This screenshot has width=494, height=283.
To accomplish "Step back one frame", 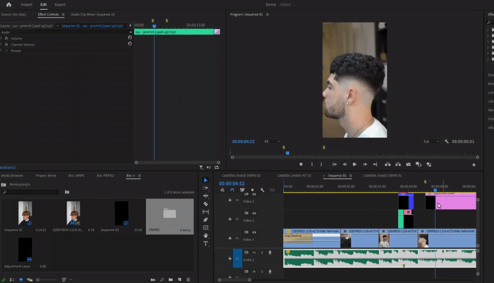I will pyautogui.click(x=345, y=164).
